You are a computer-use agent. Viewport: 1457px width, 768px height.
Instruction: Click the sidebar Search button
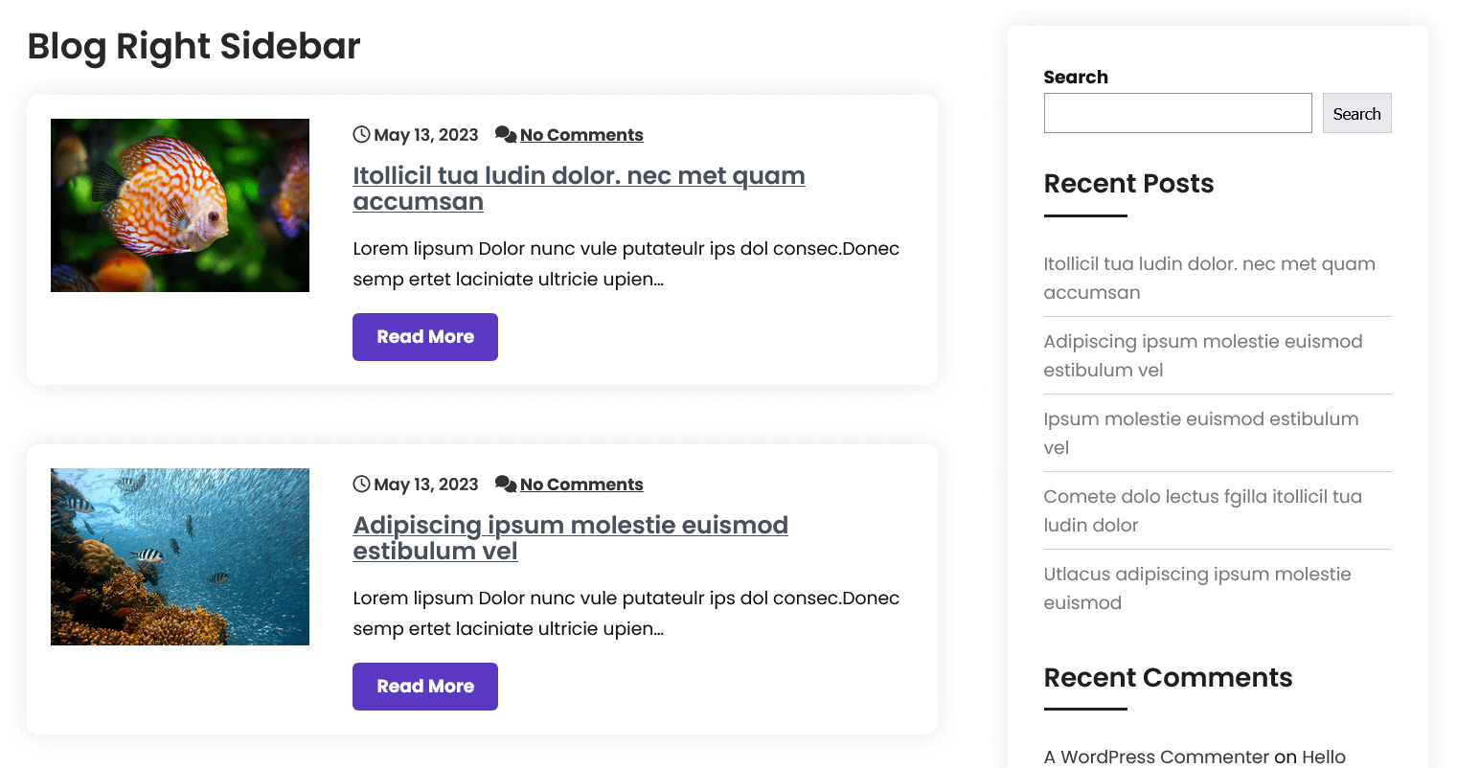[1356, 113]
